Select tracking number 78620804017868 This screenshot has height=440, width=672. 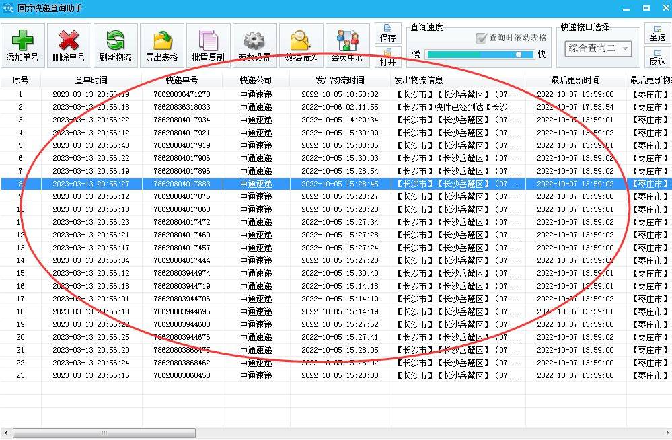coord(182,210)
